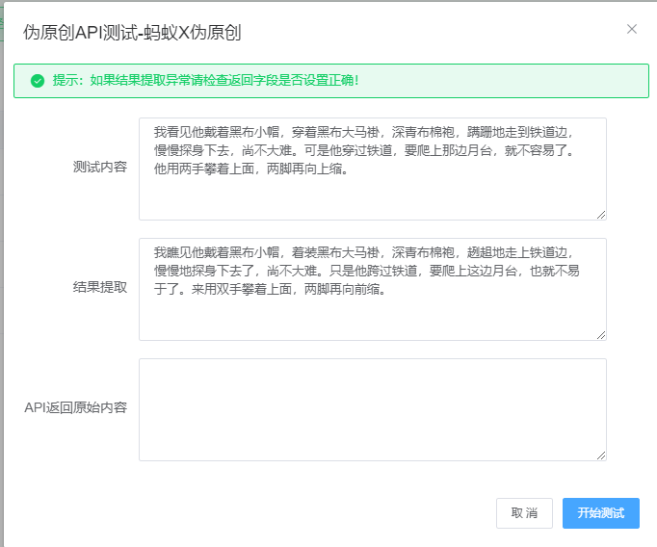Viewport: 657px width, 547px height.
Task: Click the dimmed page strip left of dialog
Action: pyautogui.click(x=1, y=289)
